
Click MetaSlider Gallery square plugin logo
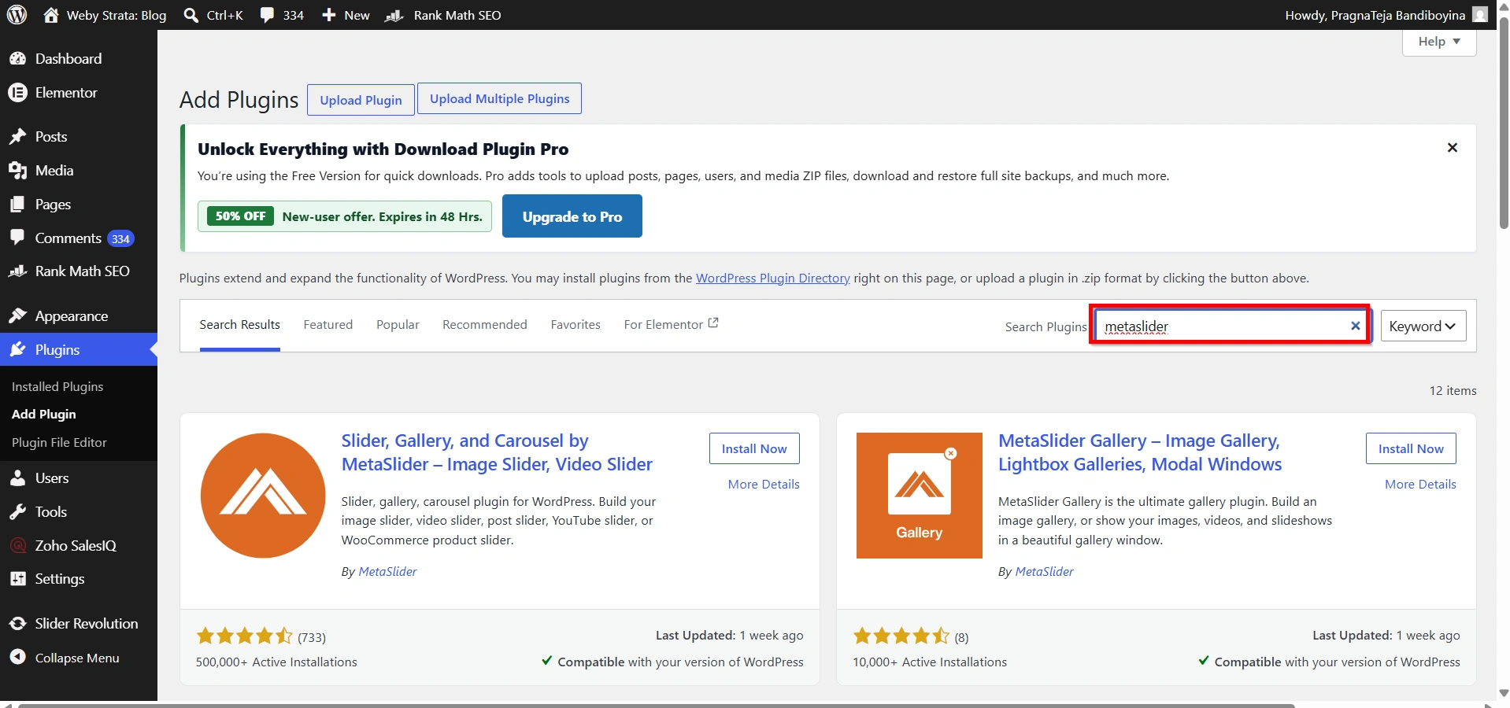tap(920, 496)
